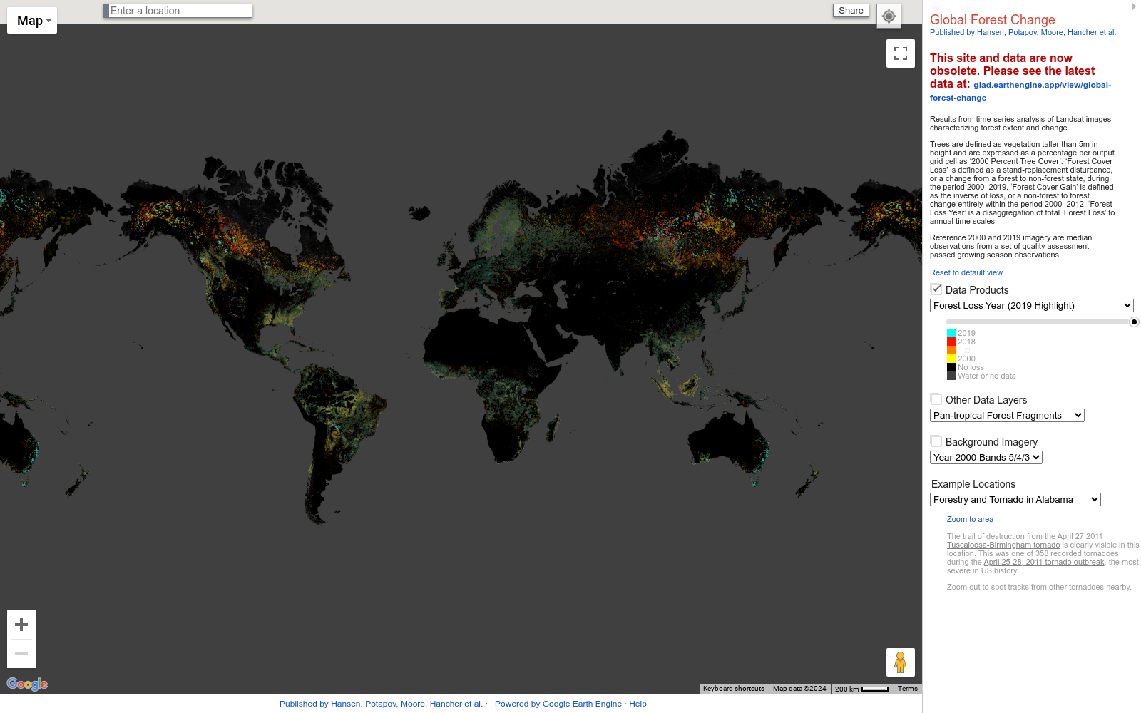Open the Global Forest Change title link
Viewport: 1141px width, 713px height.
tap(992, 20)
